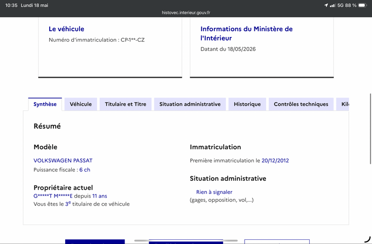372x244 pixels.
Task: Click the VOLKSWAGEN PASSAT model text
Action: click(x=63, y=160)
